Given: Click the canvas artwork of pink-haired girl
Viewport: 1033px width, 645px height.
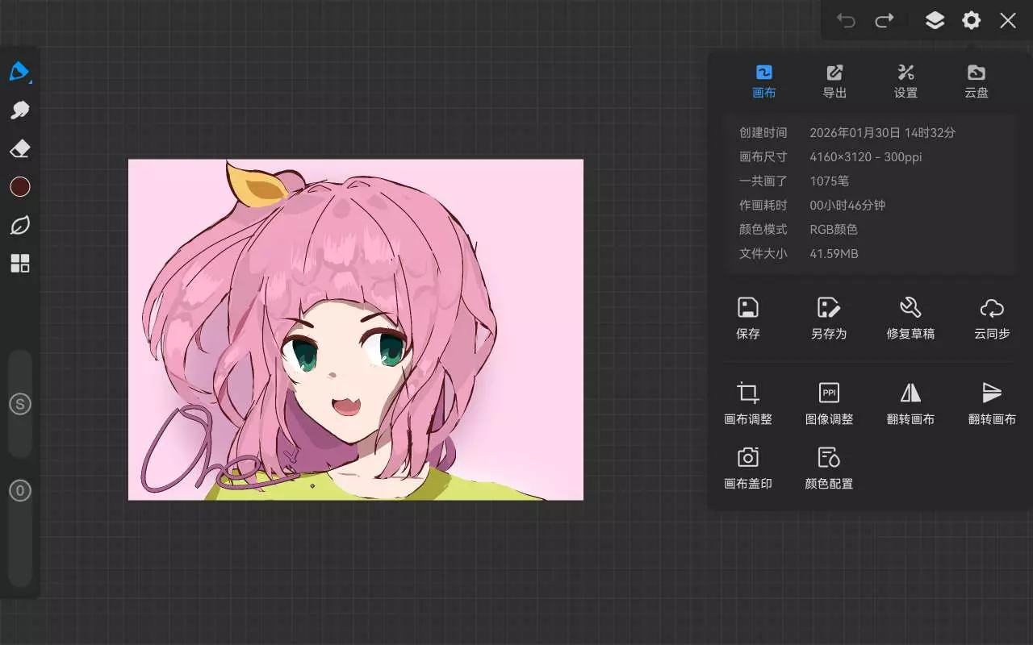Looking at the screenshot, I should pyautogui.click(x=356, y=330).
